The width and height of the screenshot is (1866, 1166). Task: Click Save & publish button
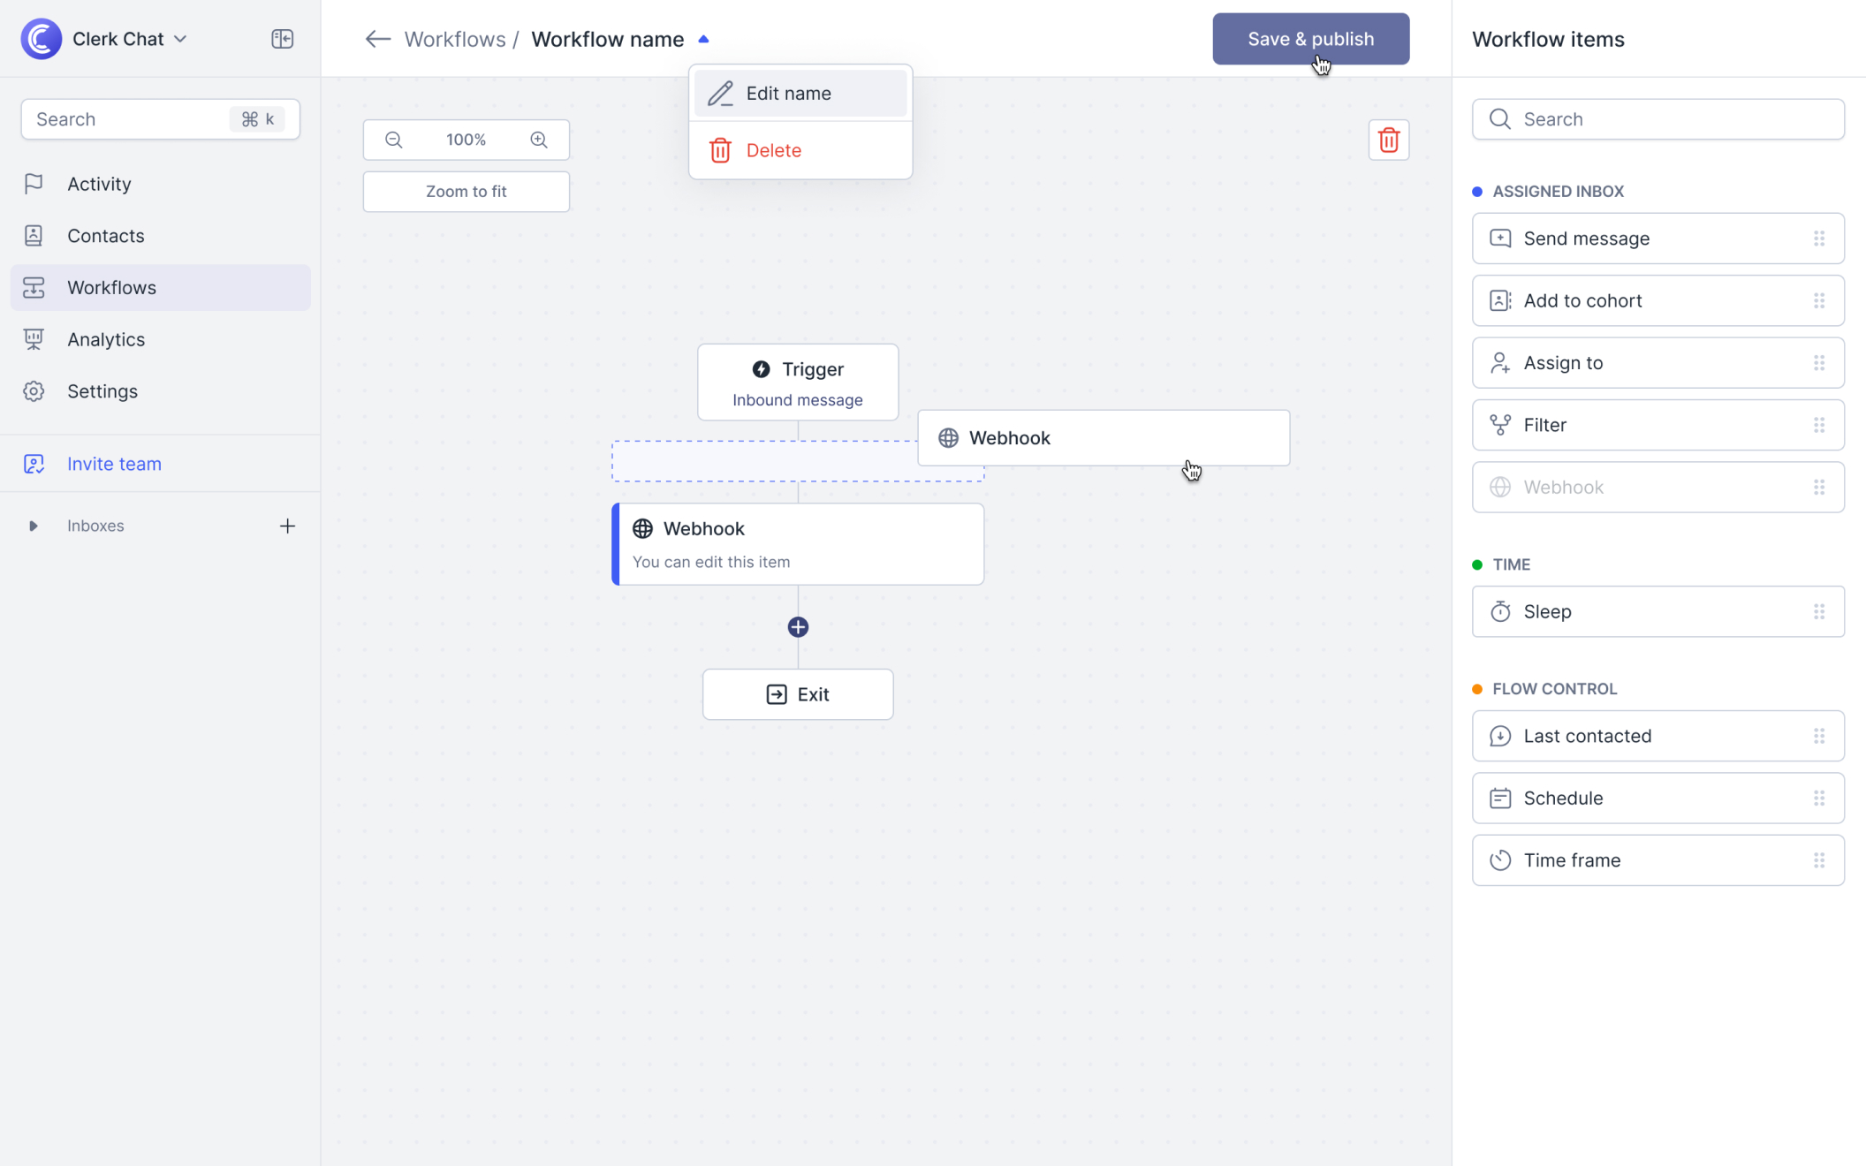point(1310,39)
